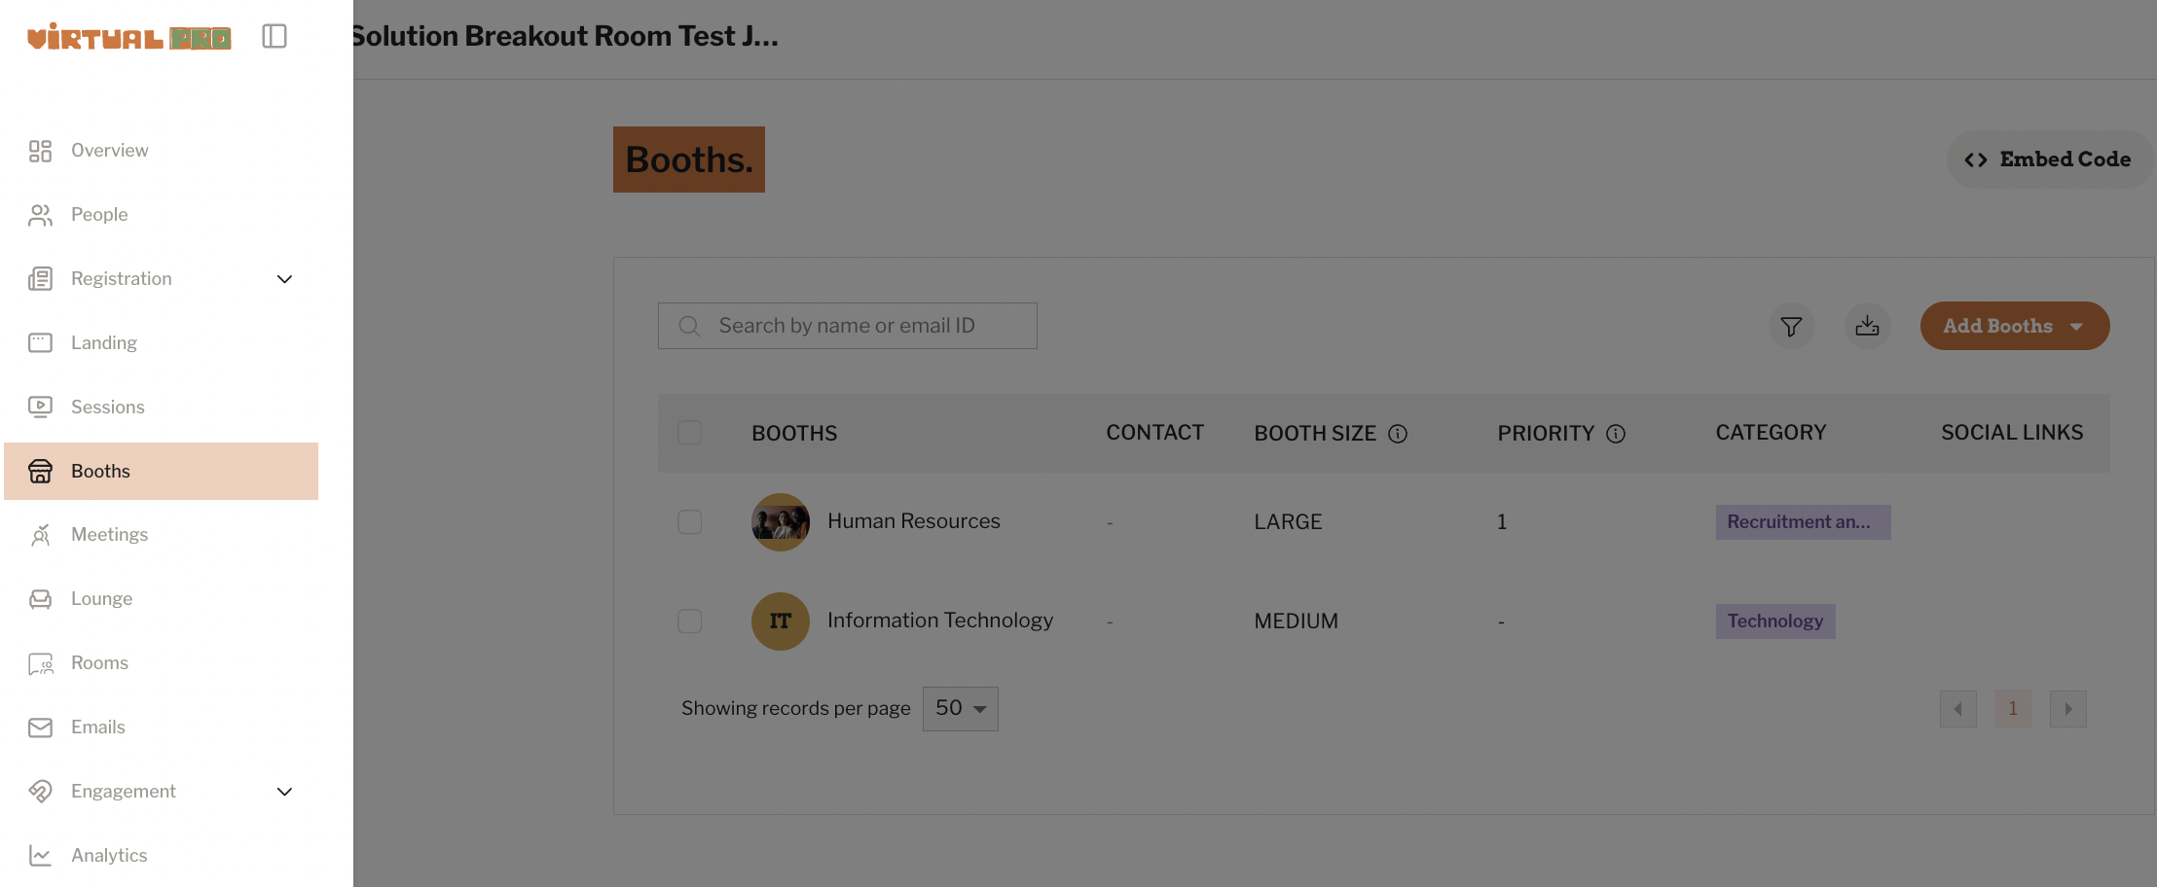Click the CONTACT column header
Screen dimensions: 2157x887
[1155, 433]
